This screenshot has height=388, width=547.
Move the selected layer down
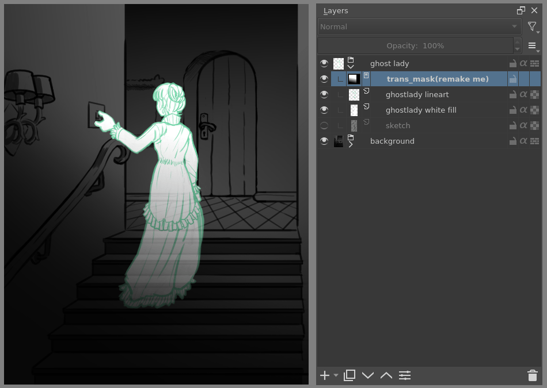point(368,375)
